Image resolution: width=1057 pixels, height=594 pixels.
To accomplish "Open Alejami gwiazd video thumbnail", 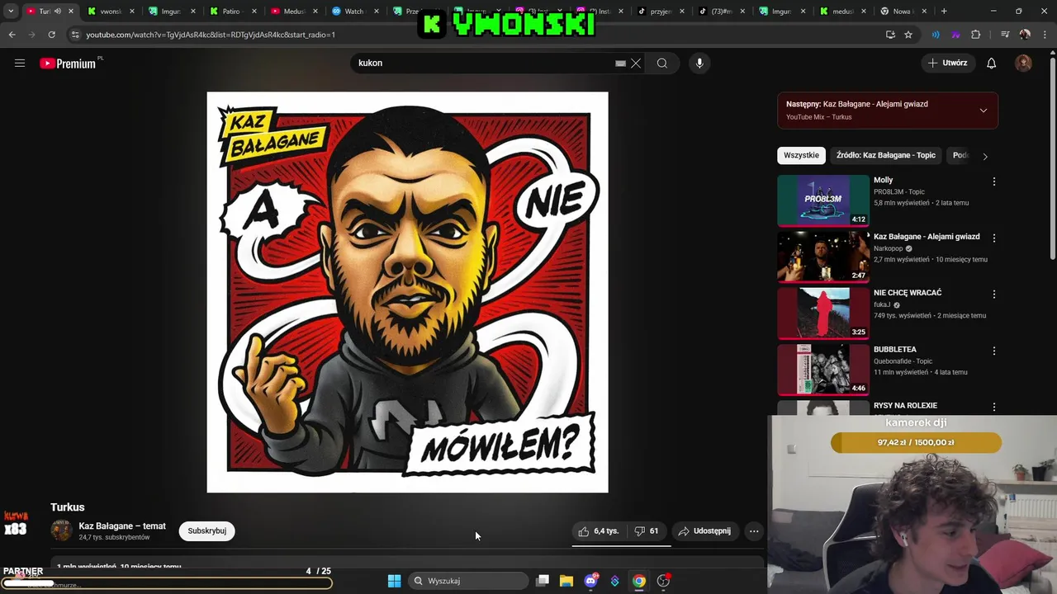I will pos(823,257).
